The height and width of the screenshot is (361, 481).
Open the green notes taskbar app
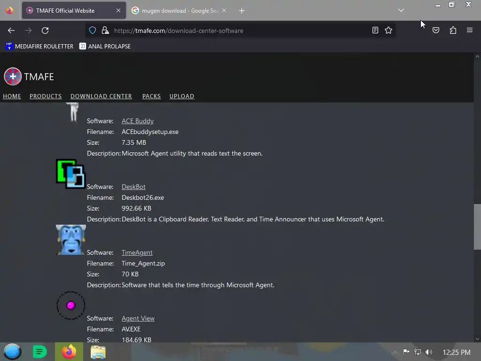(x=39, y=352)
